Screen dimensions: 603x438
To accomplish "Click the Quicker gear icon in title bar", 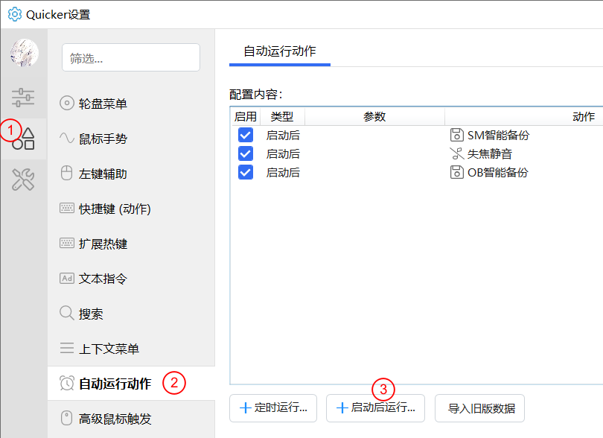I will tap(15, 14).
